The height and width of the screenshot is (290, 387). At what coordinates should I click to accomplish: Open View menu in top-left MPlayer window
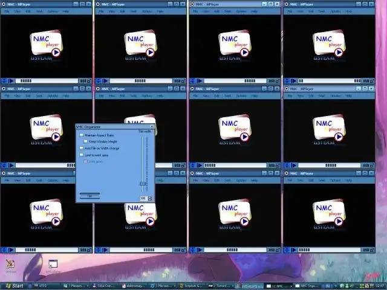(x=18, y=11)
